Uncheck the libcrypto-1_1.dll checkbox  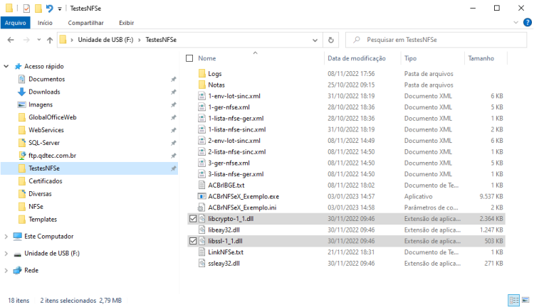(x=193, y=219)
